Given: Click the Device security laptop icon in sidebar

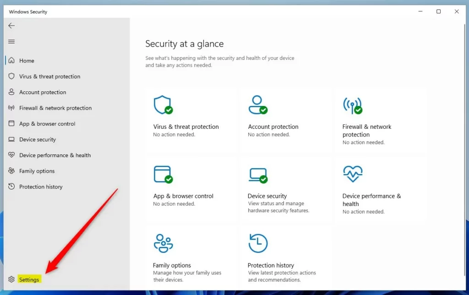Looking at the screenshot, I should [x=11, y=139].
